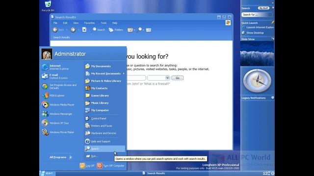Click the Quick Launch tile edit icon

coord(273,22)
